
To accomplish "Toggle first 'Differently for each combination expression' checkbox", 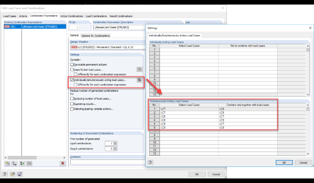I will [x=75, y=74].
